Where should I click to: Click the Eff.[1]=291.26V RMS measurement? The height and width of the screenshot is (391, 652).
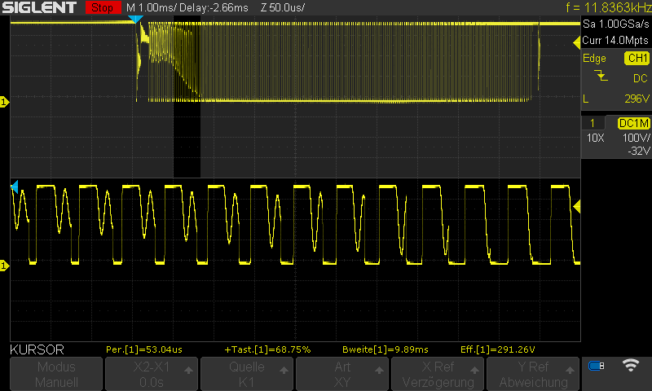click(x=498, y=349)
